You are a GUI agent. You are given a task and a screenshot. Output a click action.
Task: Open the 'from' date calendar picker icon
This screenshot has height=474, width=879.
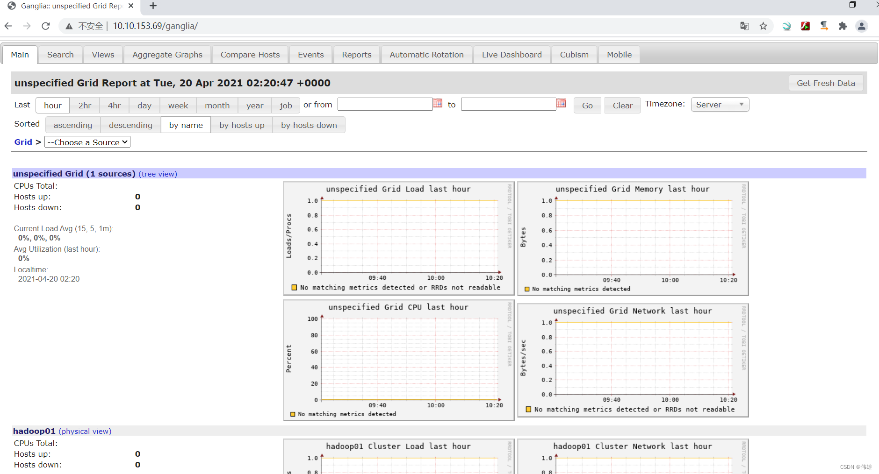tap(438, 103)
